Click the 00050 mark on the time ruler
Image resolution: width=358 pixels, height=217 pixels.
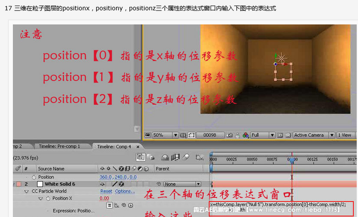252,159
